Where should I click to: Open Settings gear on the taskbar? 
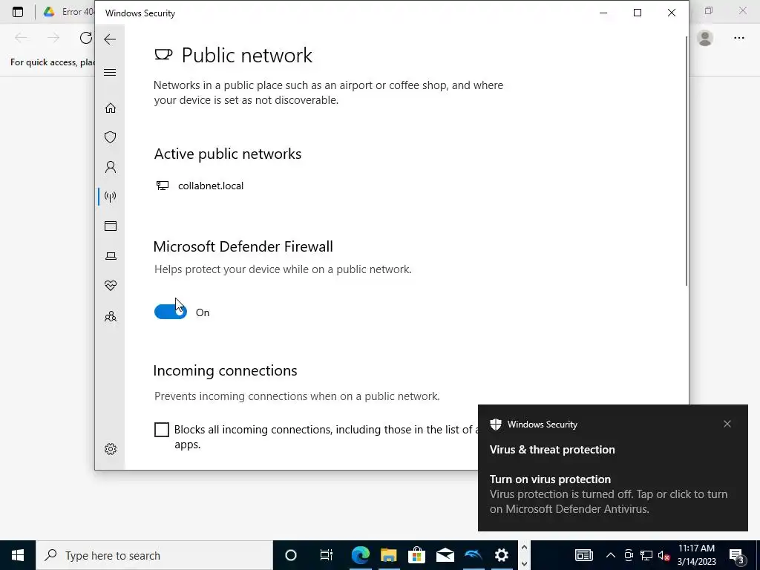(x=501, y=555)
